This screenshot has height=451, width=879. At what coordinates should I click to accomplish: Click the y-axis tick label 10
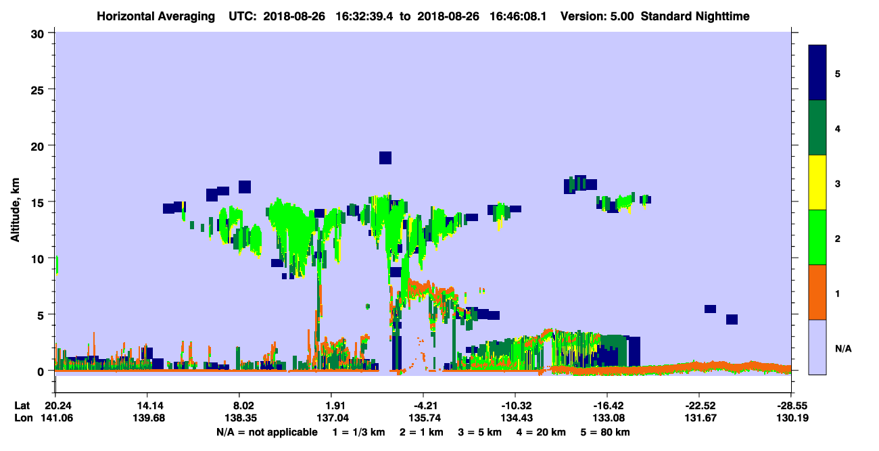[x=39, y=258]
